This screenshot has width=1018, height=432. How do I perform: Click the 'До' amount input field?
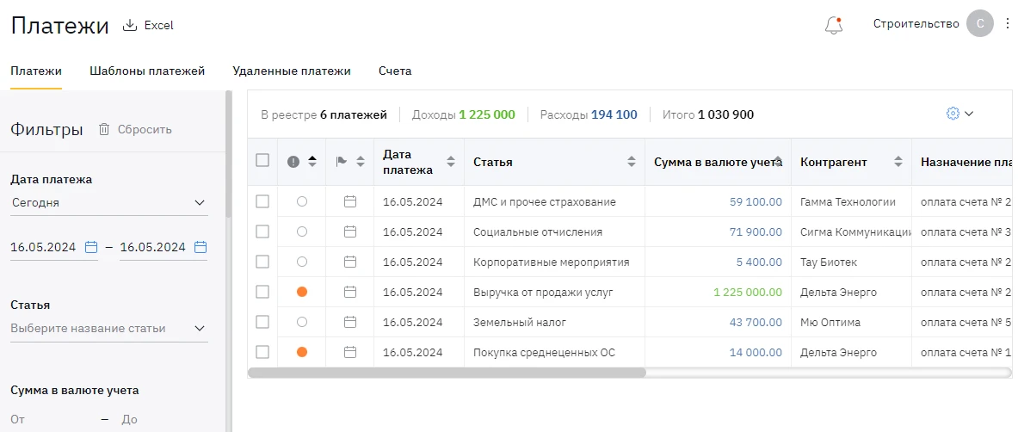[x=165, y=420]
